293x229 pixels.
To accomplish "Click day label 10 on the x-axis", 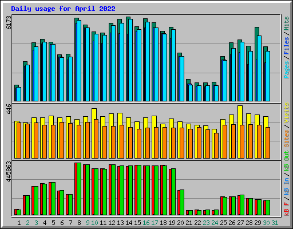I will (x=94, y=223).
